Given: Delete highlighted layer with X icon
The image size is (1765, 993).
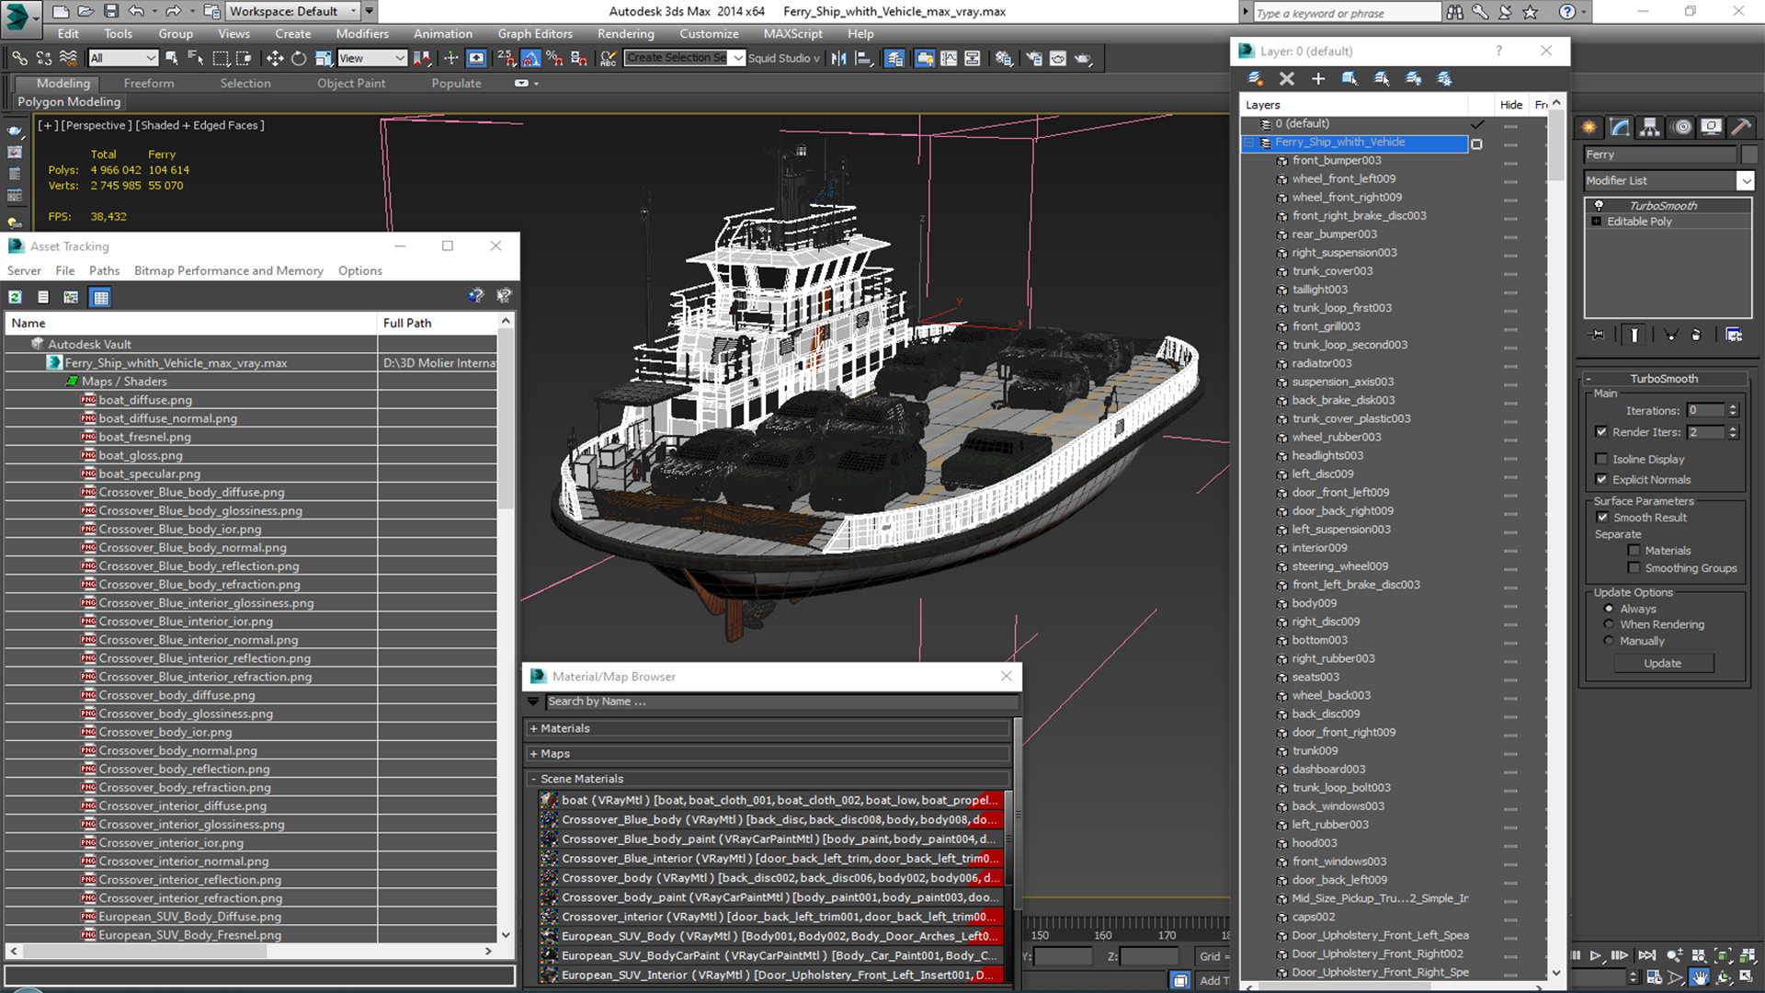Looking at the screenshot, I should click(1286, 78).
